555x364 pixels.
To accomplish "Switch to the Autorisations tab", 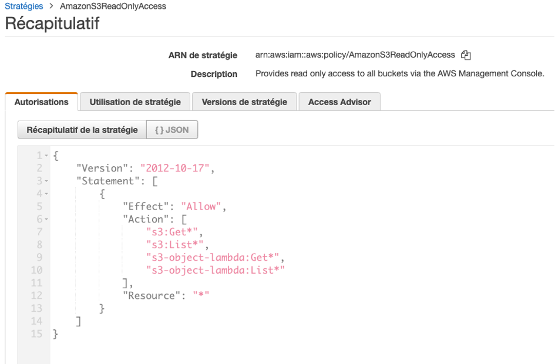I will pos(42,102).
